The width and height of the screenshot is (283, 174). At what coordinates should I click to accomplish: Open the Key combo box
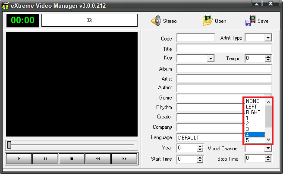point(211,58)
